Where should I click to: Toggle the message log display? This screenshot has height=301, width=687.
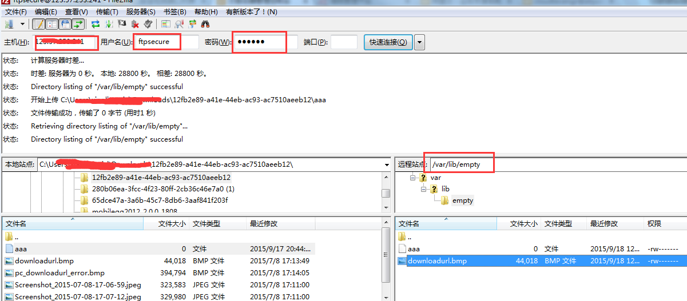(x=38, y=24)
